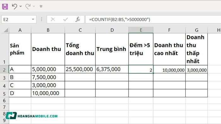Open the redo history dropdown arrow
The image size is (221, 124).
34,6
